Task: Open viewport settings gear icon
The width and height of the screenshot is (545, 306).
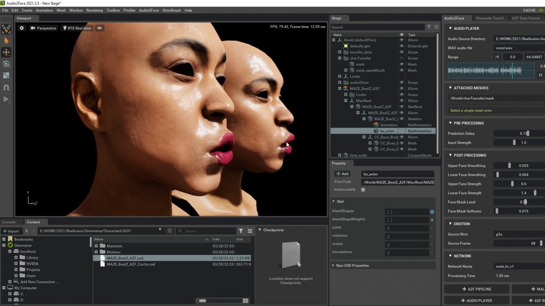Action: [21, 28]
